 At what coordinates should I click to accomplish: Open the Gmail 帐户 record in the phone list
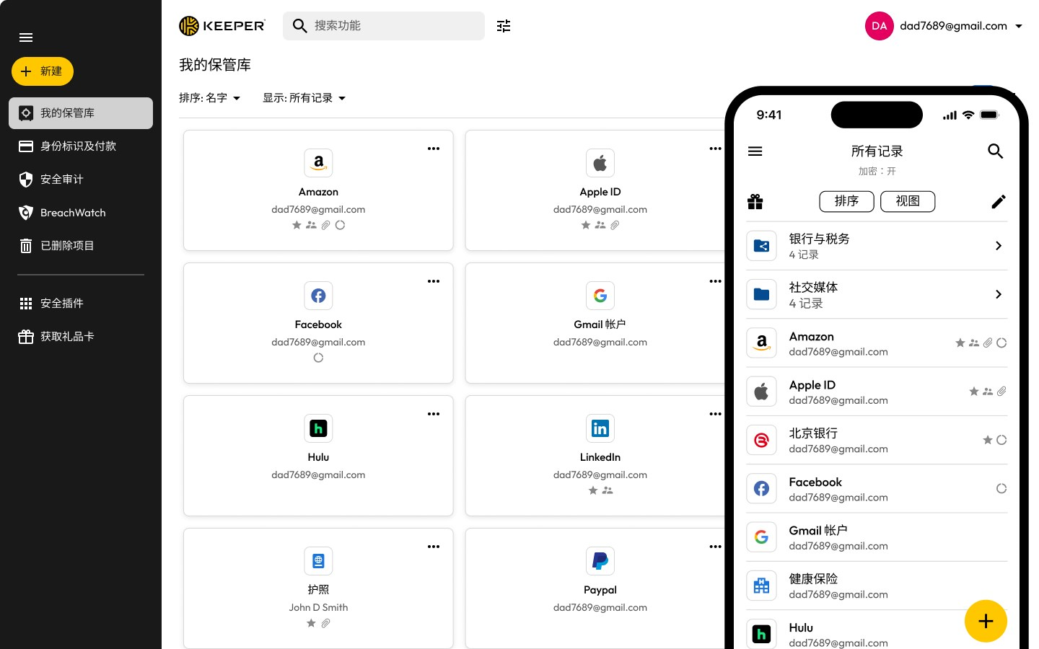[877, 537]
